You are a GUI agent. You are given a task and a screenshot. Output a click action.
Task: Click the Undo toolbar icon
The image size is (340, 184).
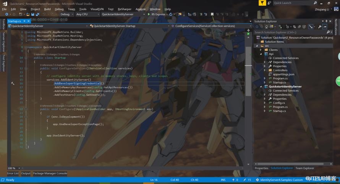click(44, 14)
